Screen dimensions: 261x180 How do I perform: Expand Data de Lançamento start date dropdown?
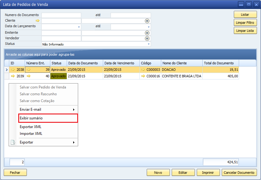point(79,27)
